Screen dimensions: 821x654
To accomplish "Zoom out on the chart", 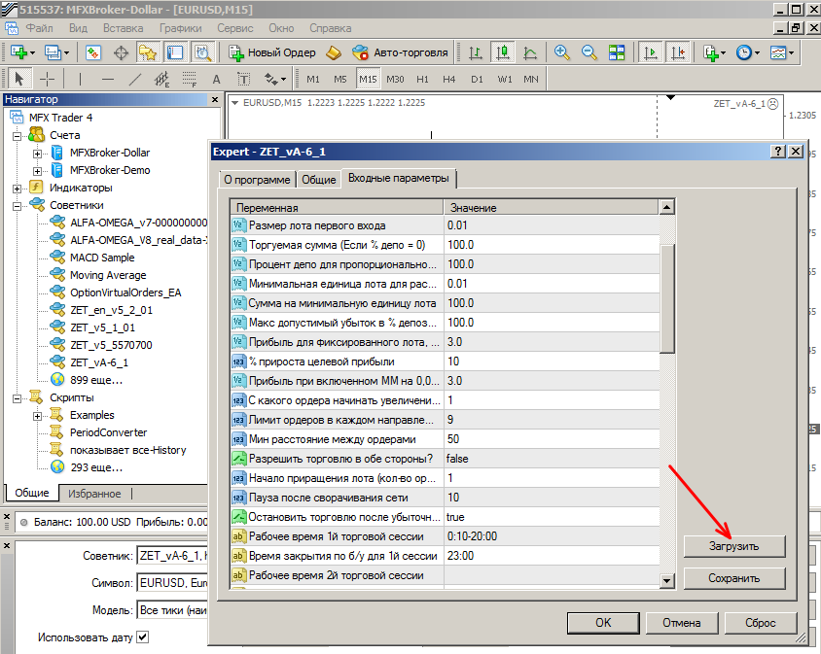I will pos(589,52).
